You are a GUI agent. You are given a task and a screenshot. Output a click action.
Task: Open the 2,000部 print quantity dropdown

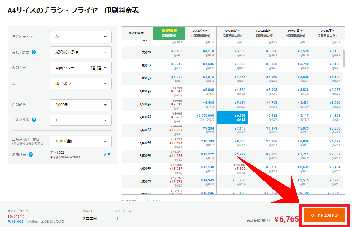(81, 105)
